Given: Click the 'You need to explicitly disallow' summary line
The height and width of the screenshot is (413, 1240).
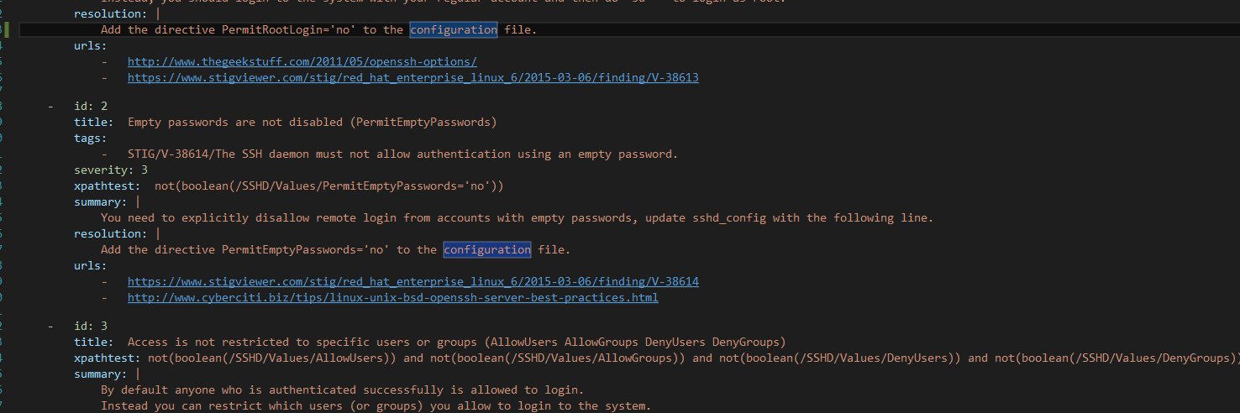Looking at the screenshot, I should [x=518, y=217].
